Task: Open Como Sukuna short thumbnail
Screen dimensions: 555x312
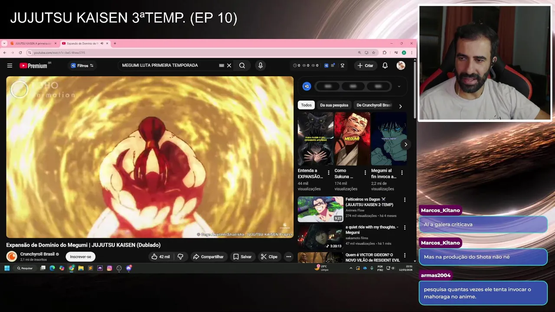Action: coord(352,139)
